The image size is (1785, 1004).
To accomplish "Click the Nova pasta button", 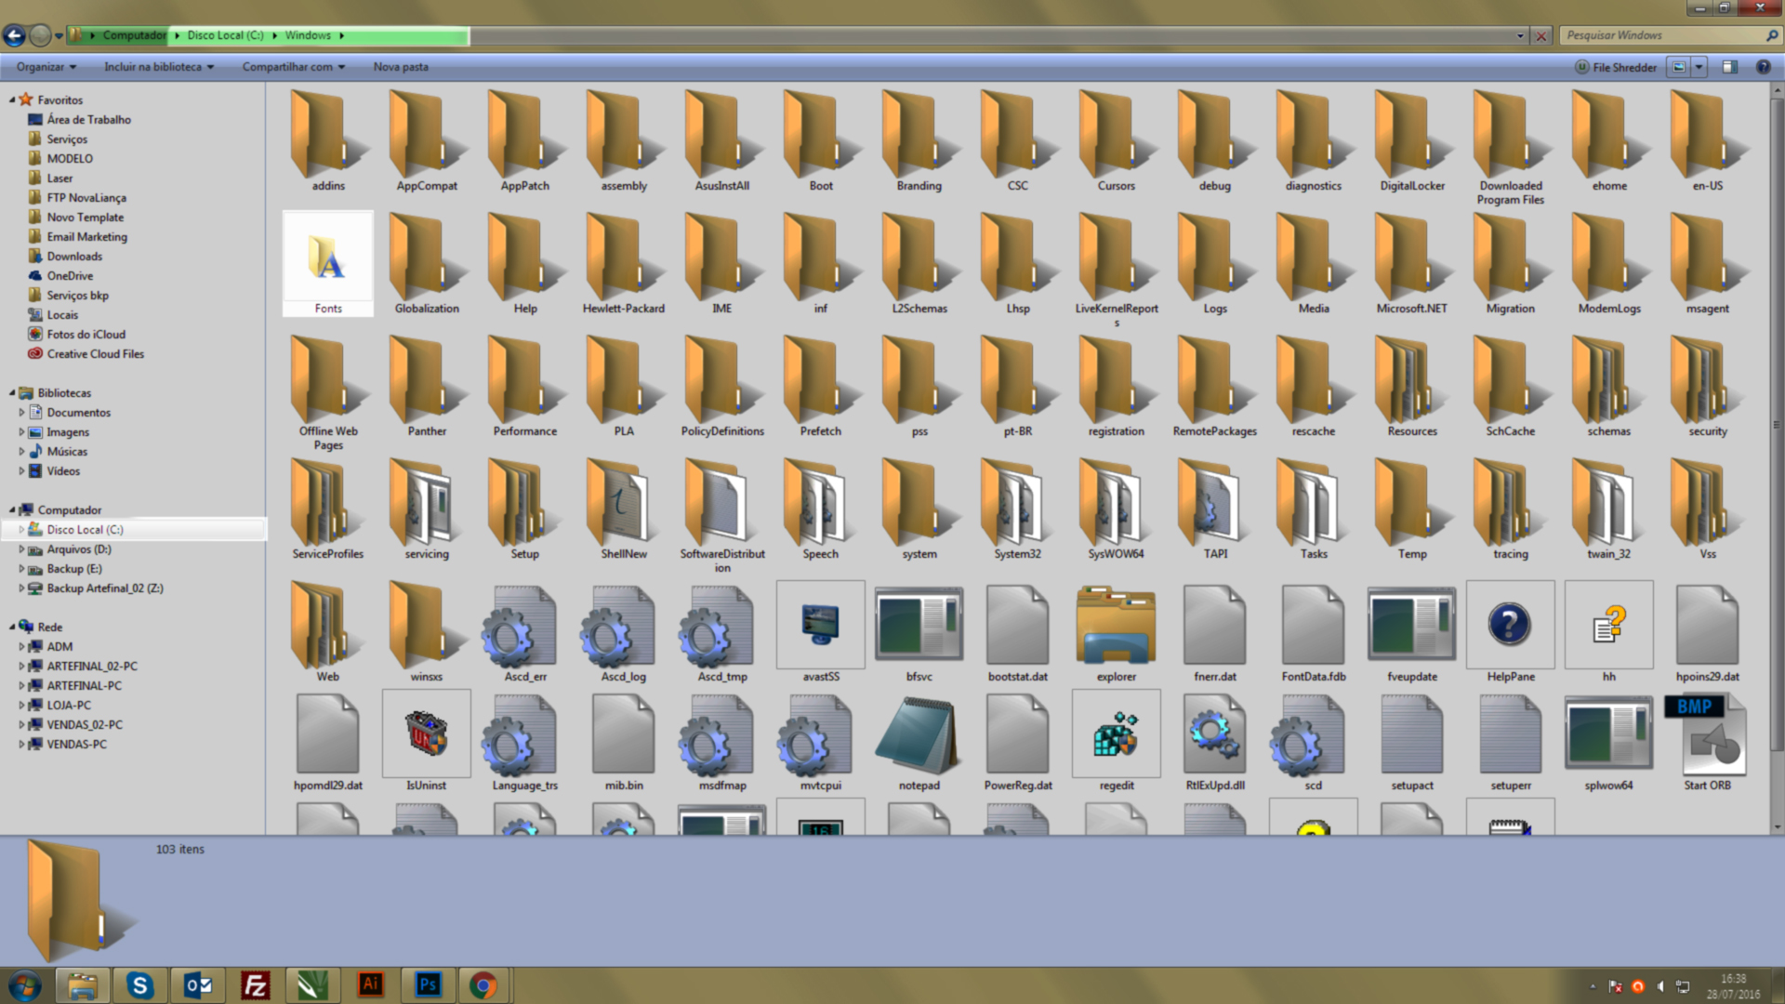I will 401,67.
